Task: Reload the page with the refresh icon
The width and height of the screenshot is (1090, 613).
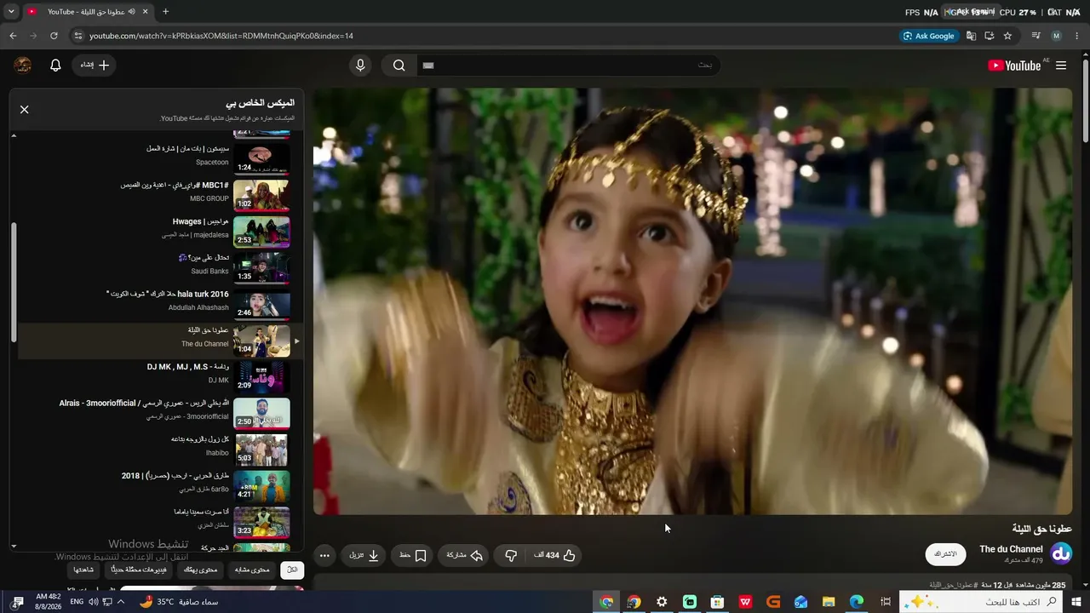Action: click(54, 36)
